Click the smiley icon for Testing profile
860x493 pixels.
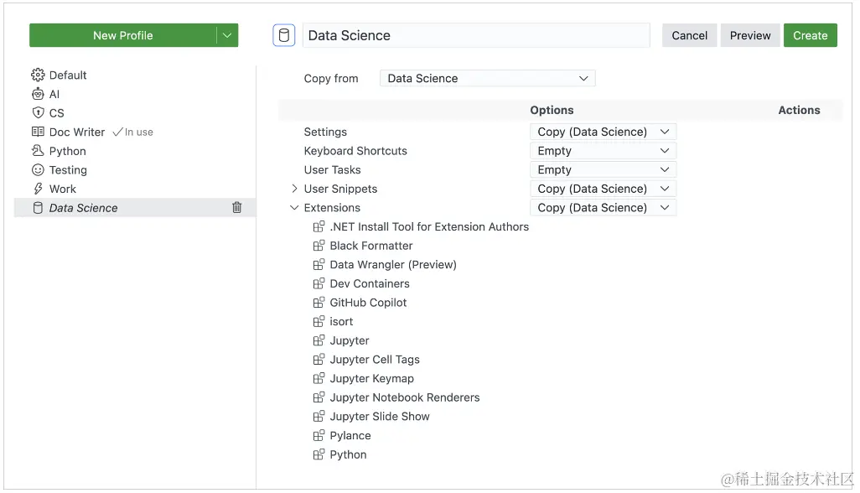pyautogui.click(x=38, y=170)
